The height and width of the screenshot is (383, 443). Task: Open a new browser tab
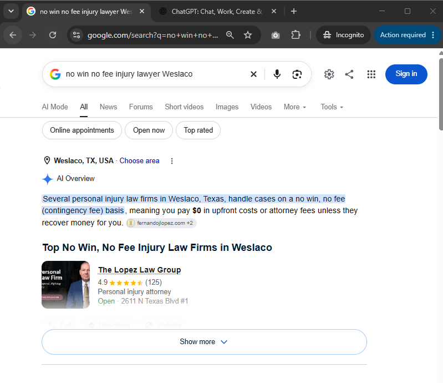pos(293,11)
